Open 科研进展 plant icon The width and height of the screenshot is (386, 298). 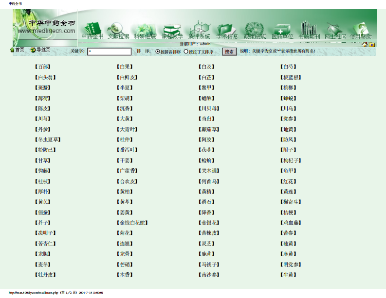click(145, 30)
